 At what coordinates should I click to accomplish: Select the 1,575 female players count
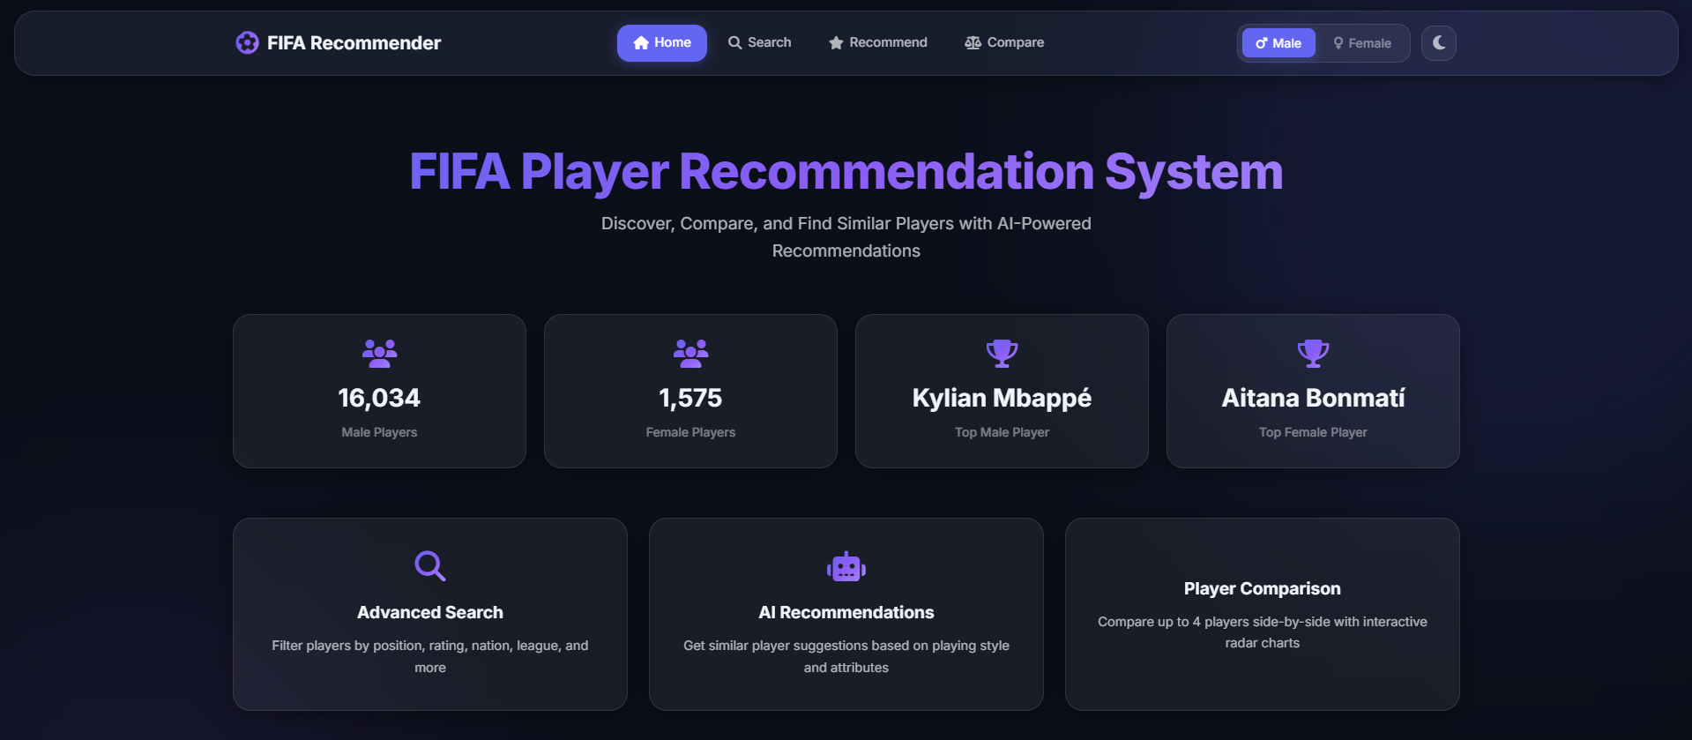[690, 398]
